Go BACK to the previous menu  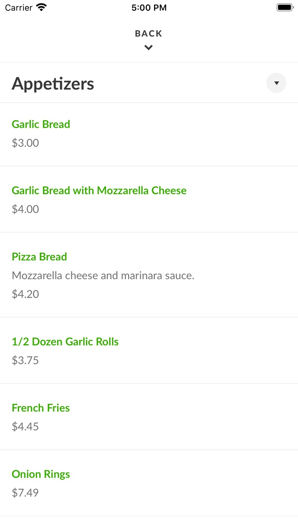pos(149,33)
